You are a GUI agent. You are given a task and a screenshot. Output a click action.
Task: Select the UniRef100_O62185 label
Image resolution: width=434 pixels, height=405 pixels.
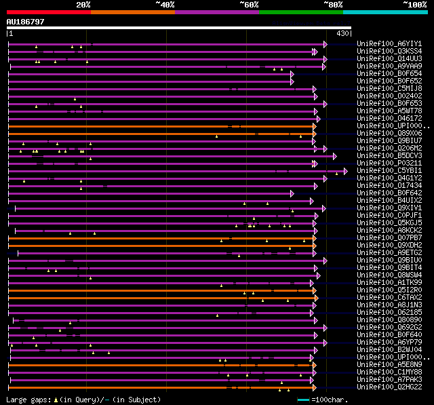[389, 313]
